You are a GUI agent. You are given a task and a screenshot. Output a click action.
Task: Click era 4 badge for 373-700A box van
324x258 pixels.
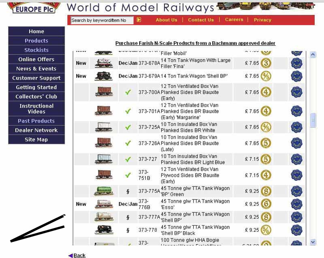266,92
